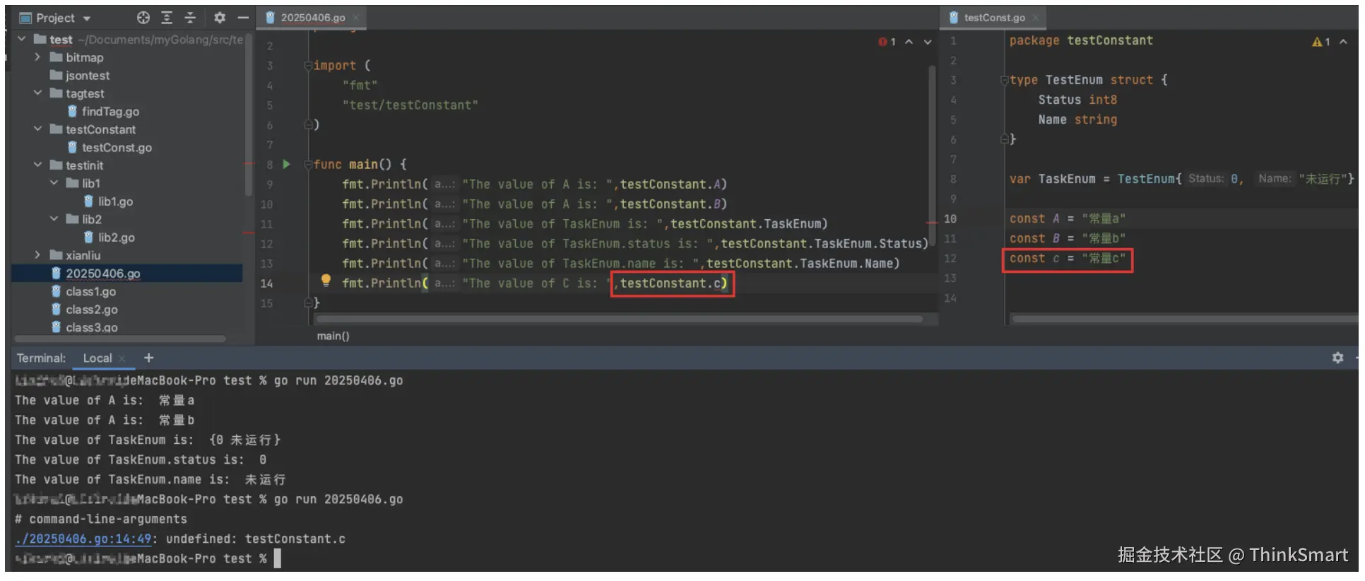
Task: Collapse the lib2 folder
Action: (x=54, y=219)
